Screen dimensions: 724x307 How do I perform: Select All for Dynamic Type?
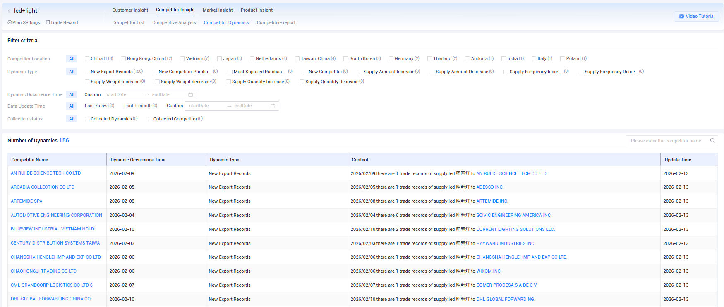[72, 72]
